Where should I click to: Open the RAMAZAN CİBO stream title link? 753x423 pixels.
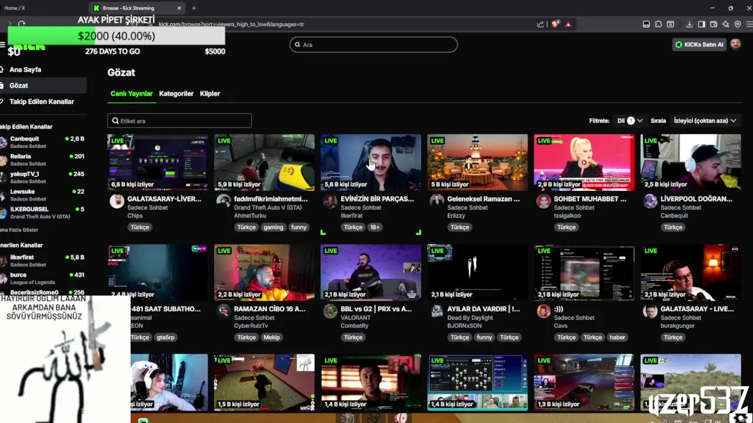coord(269,309)
